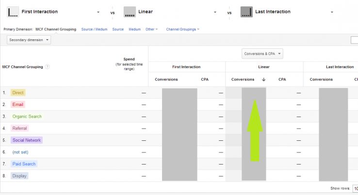This screenshot has width=358, height=195.
Task: Open the Channel Groupings menu
Action: tap(182, 29)
